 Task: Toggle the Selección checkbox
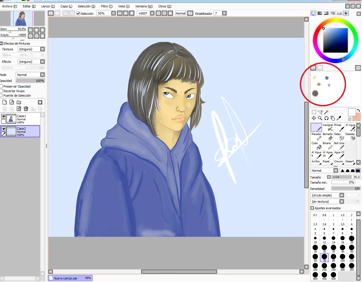click(x=78, y=13)
